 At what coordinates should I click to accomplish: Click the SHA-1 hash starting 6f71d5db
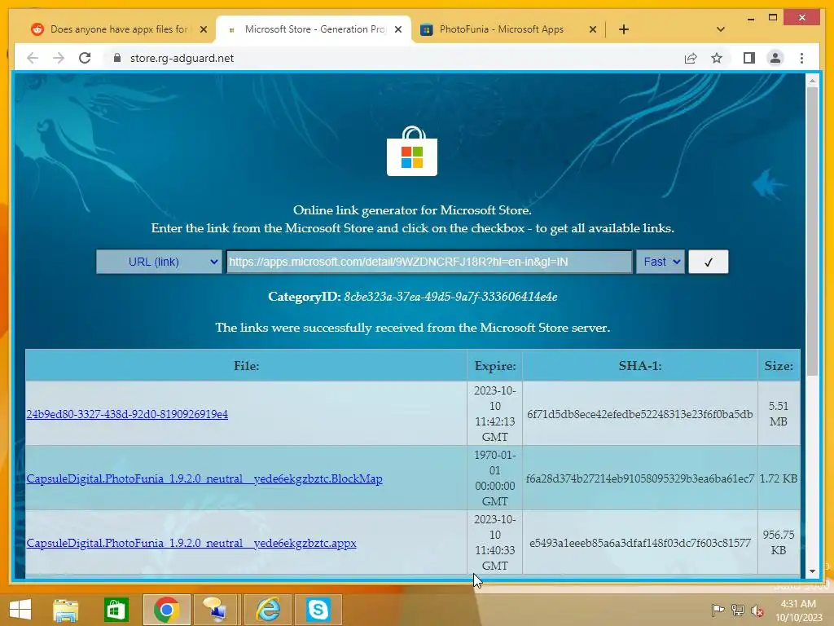click(640, 414)
